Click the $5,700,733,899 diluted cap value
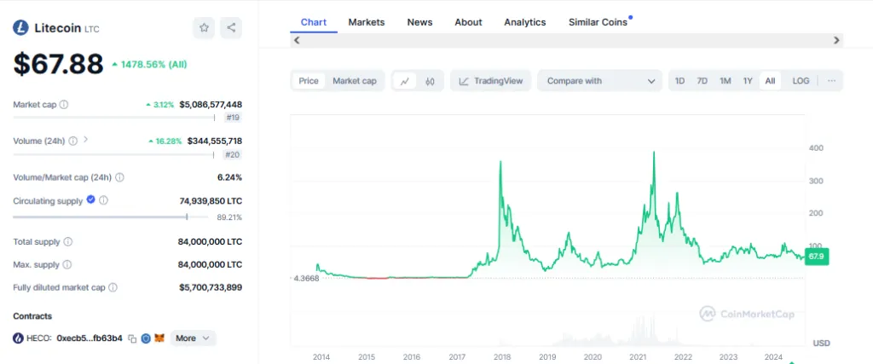Viewport: 873px width, 364px height. (211, 287)
